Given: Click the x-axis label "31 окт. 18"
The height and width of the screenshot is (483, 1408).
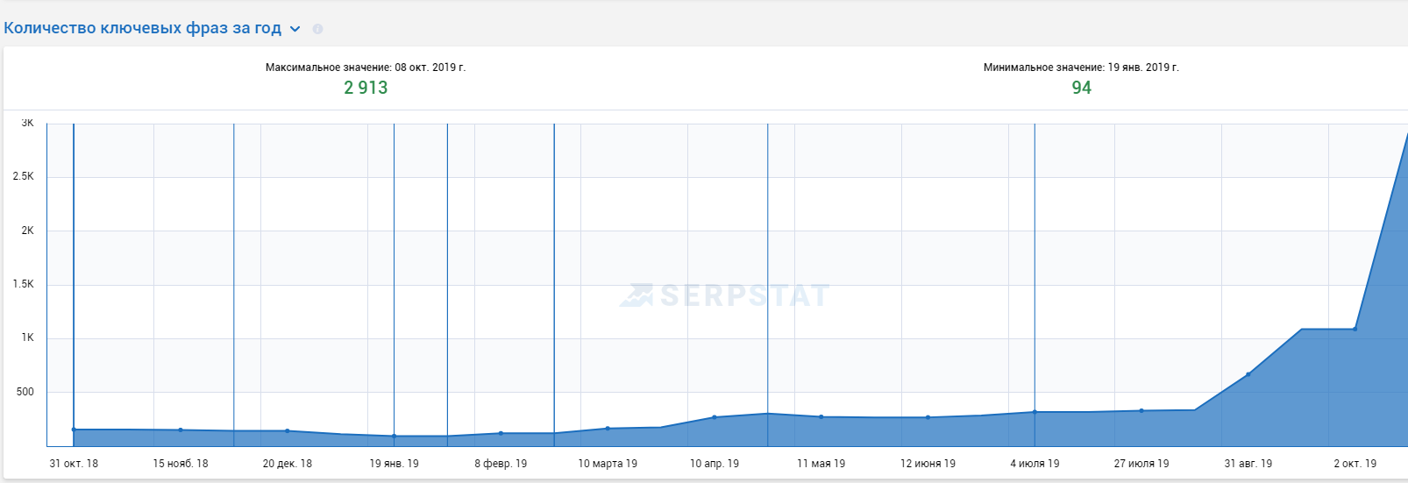Looking at the screenshot, I should tap(74, 464).
